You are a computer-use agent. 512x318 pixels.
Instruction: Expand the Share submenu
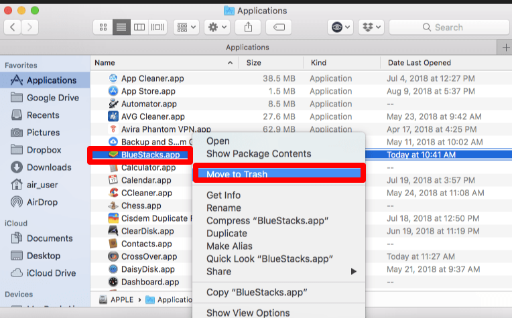[x=279, y=271]
